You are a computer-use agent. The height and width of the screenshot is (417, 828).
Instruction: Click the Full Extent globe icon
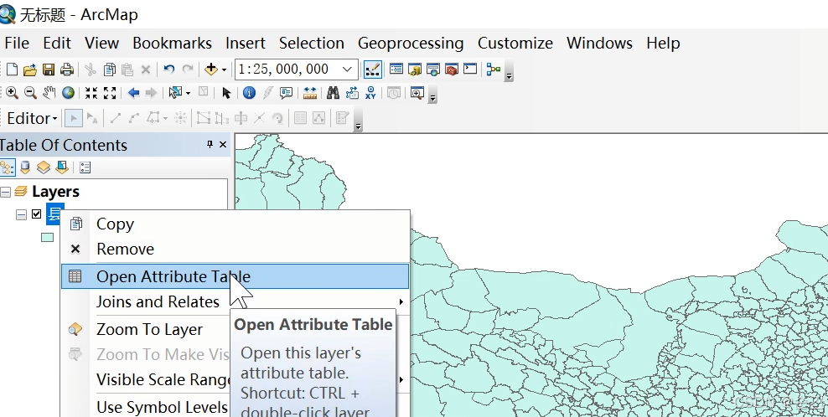pyautogui.click(x=68, y=93)
